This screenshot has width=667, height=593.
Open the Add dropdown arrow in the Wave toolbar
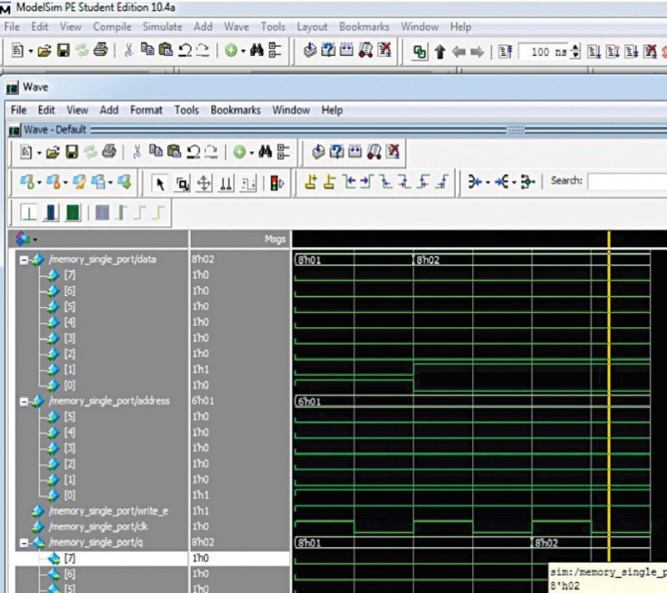click(x=252, y=152)
